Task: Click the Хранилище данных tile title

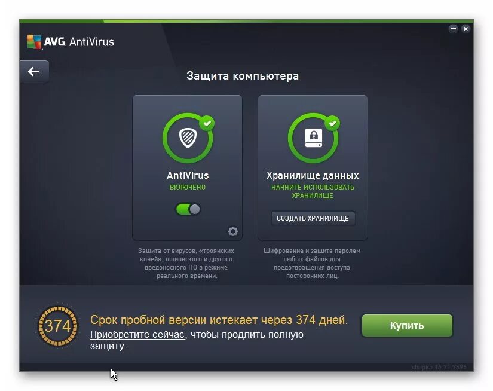Action: coord(313,176)
